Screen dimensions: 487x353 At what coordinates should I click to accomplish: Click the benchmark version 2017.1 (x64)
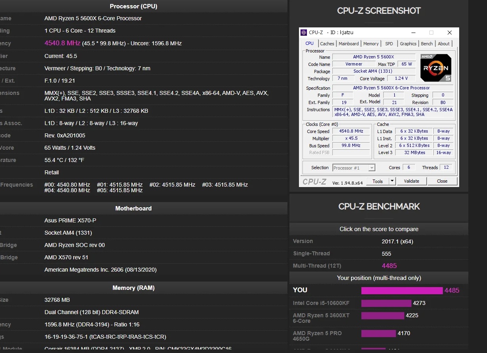398,241
